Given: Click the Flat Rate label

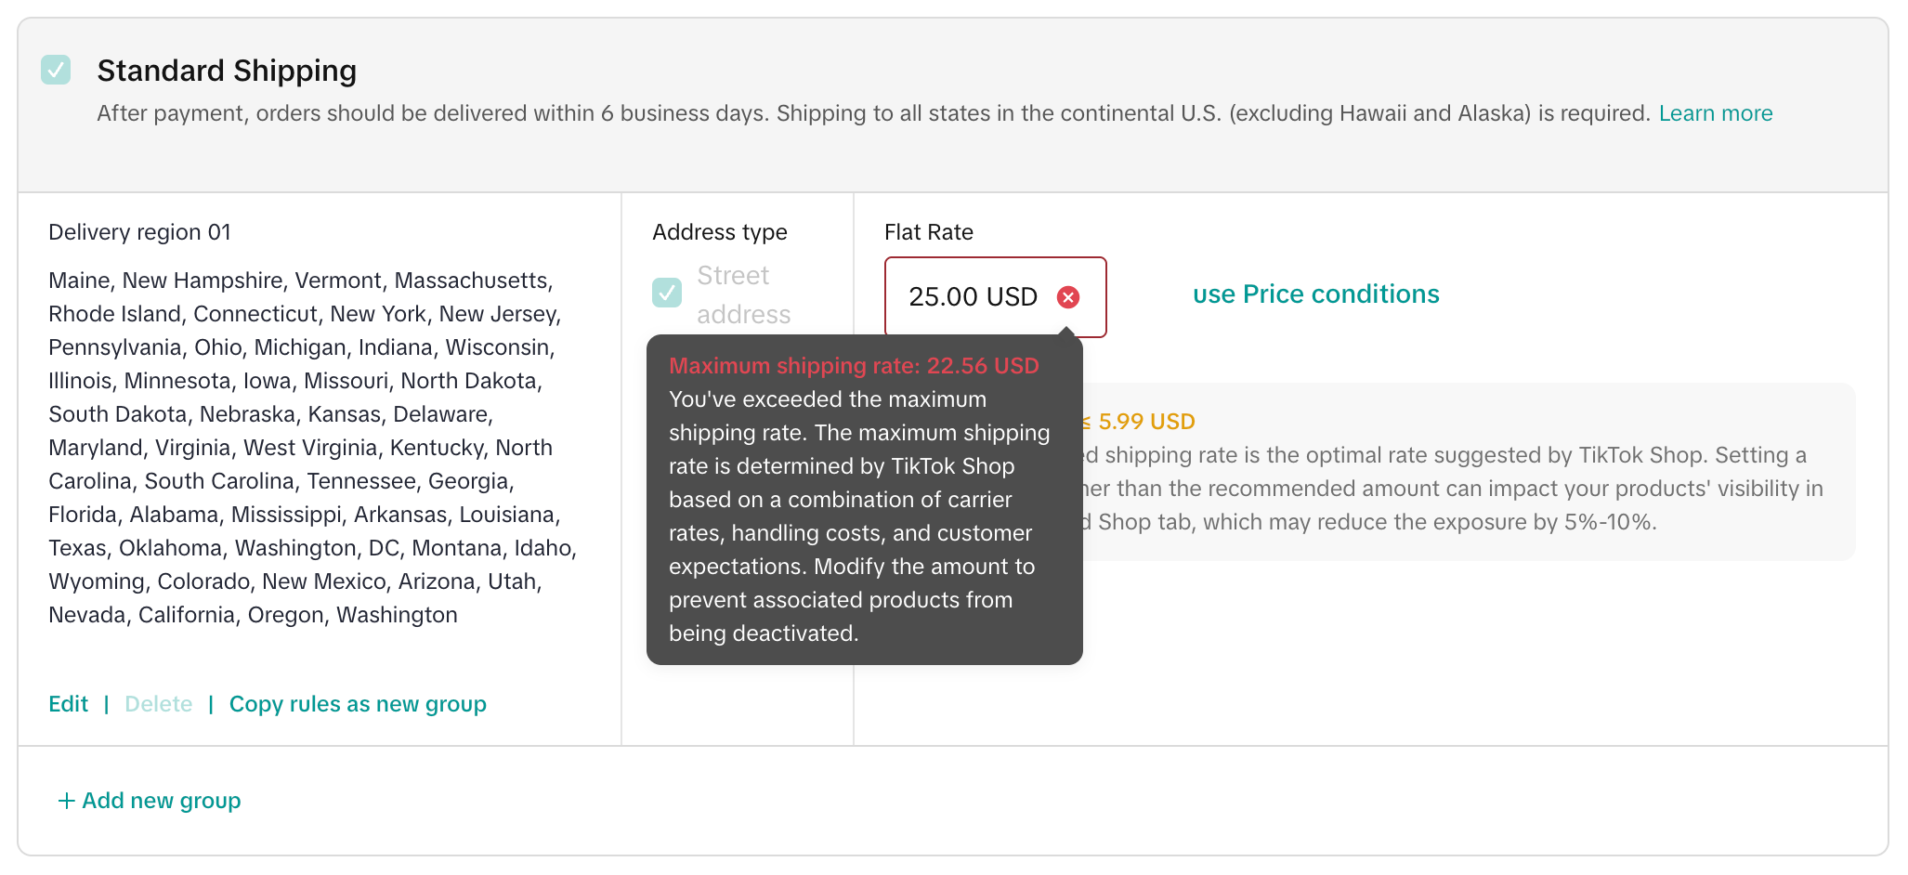Looking at the screenshot, I should (x=928, y=232).
